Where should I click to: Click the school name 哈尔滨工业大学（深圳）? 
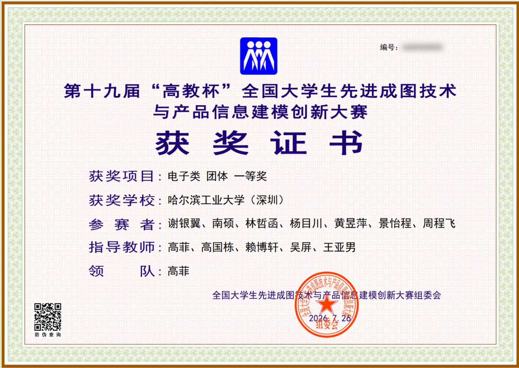point(226,200)
